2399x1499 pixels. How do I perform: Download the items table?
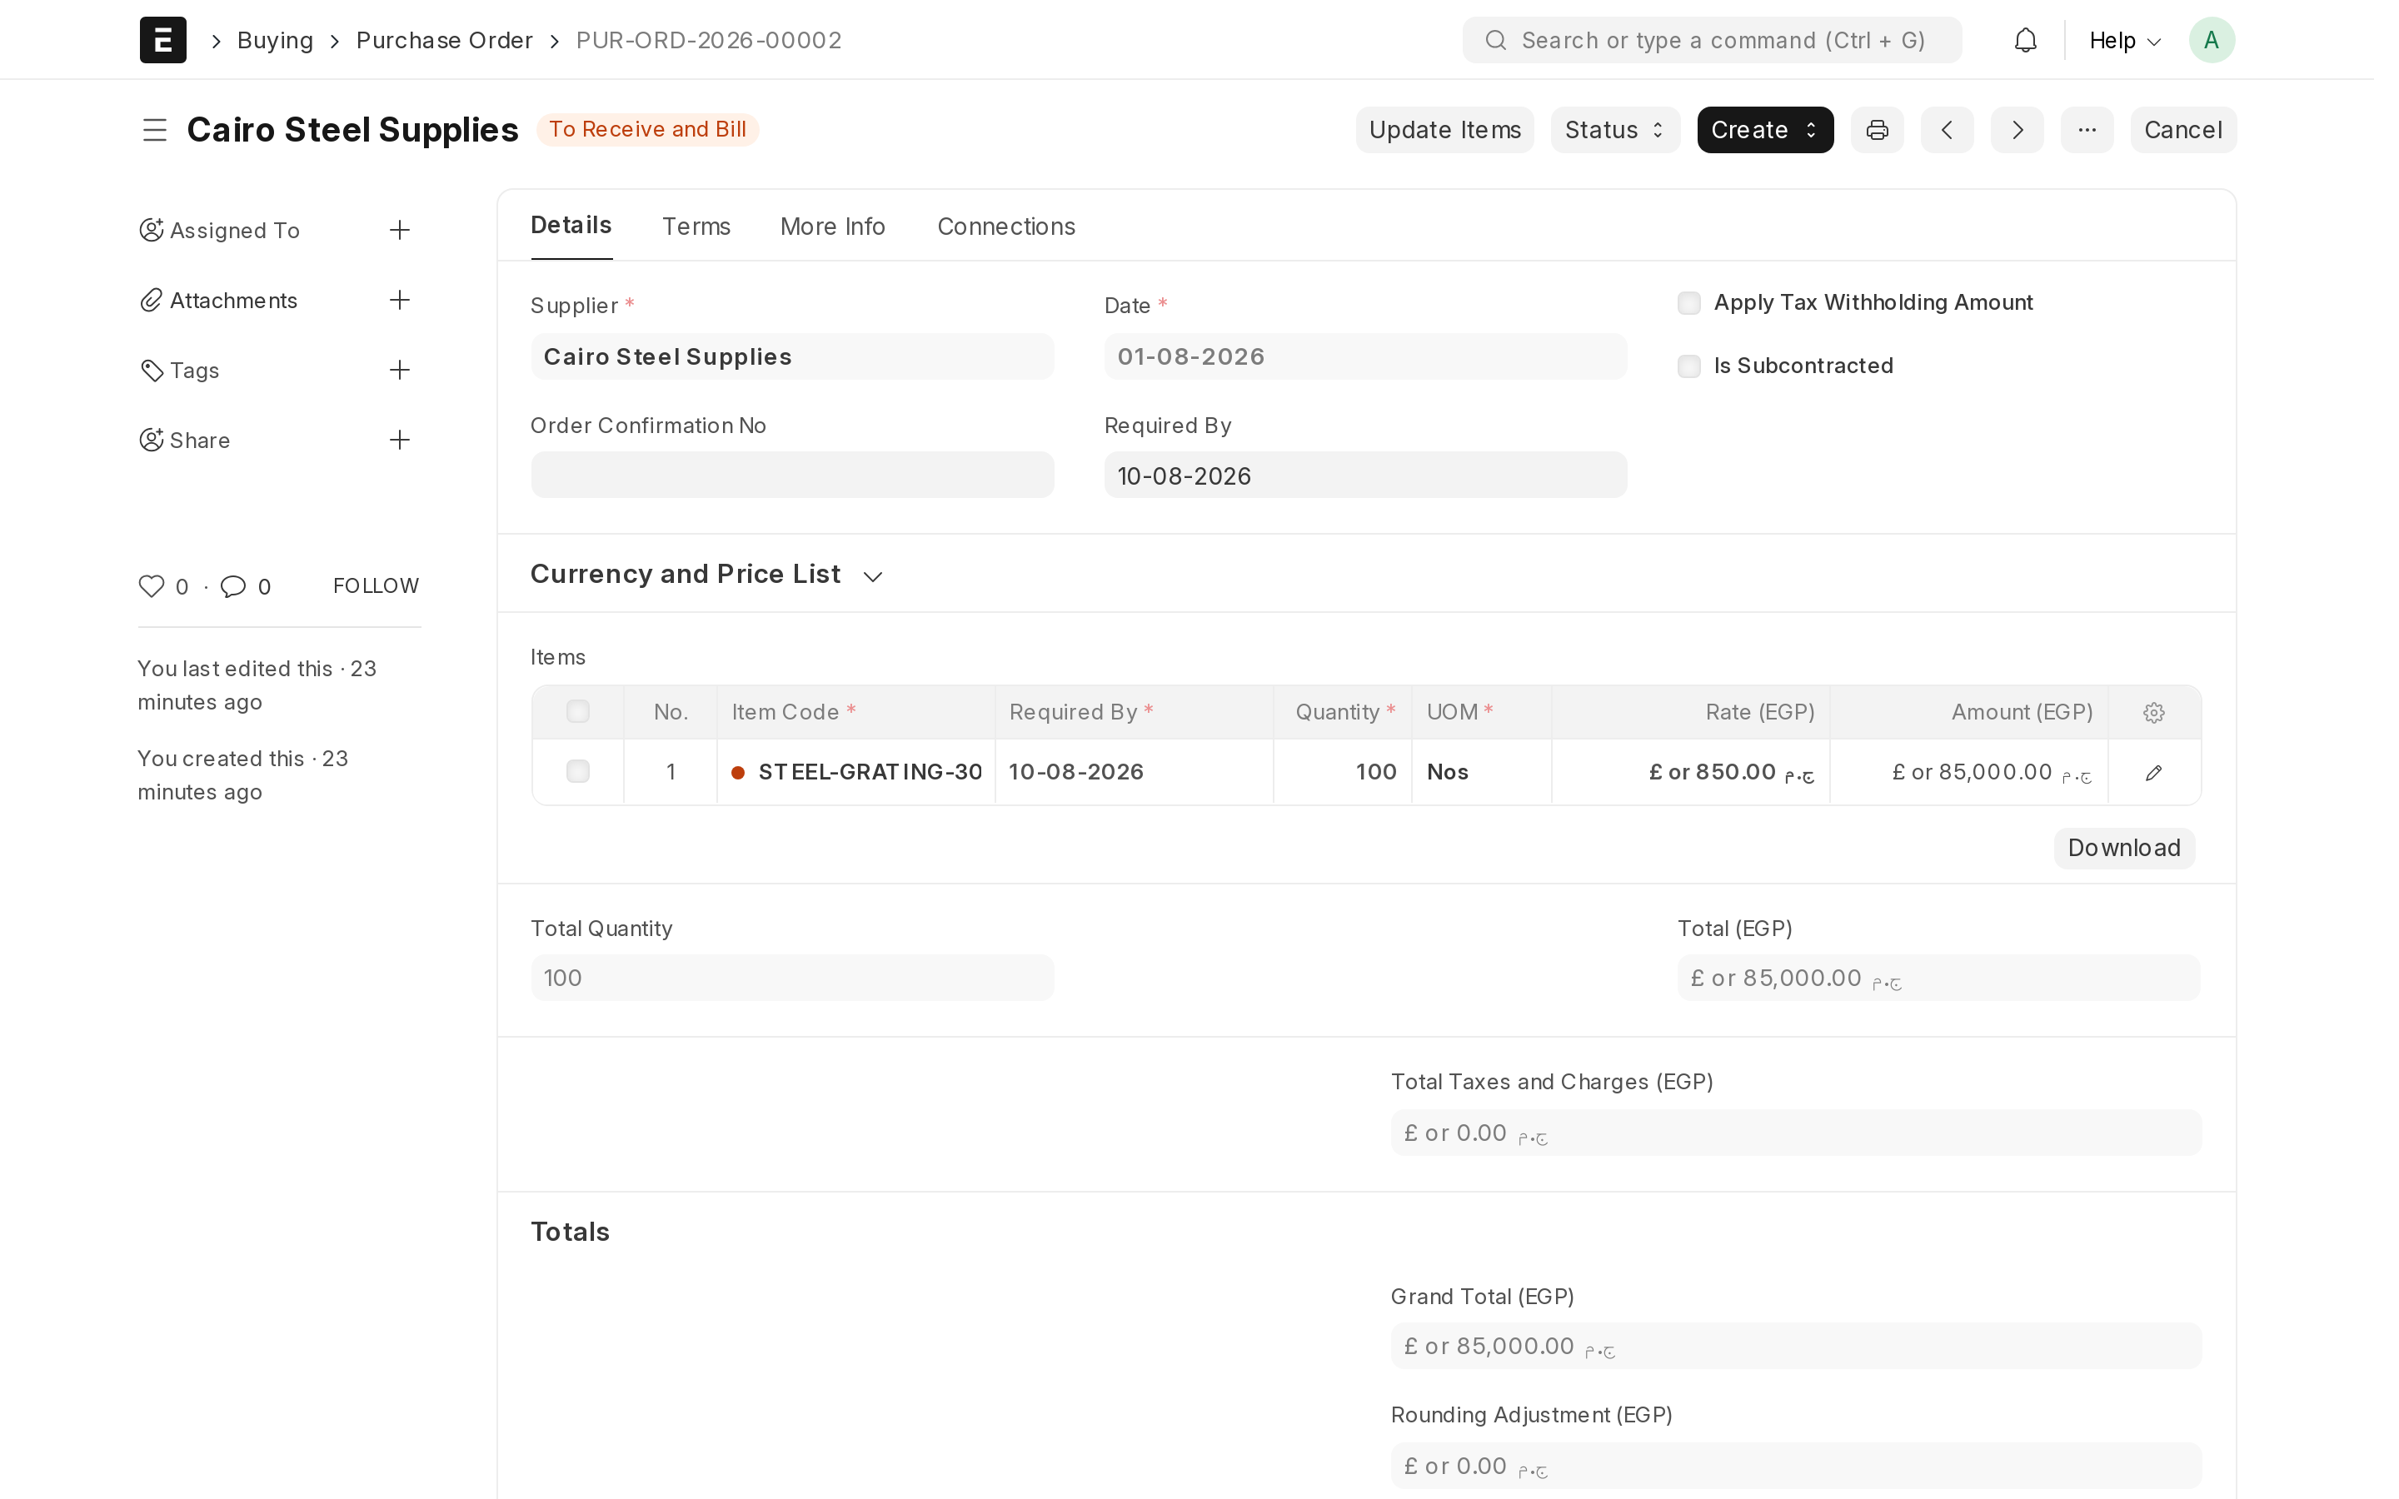pos(2123,848)
